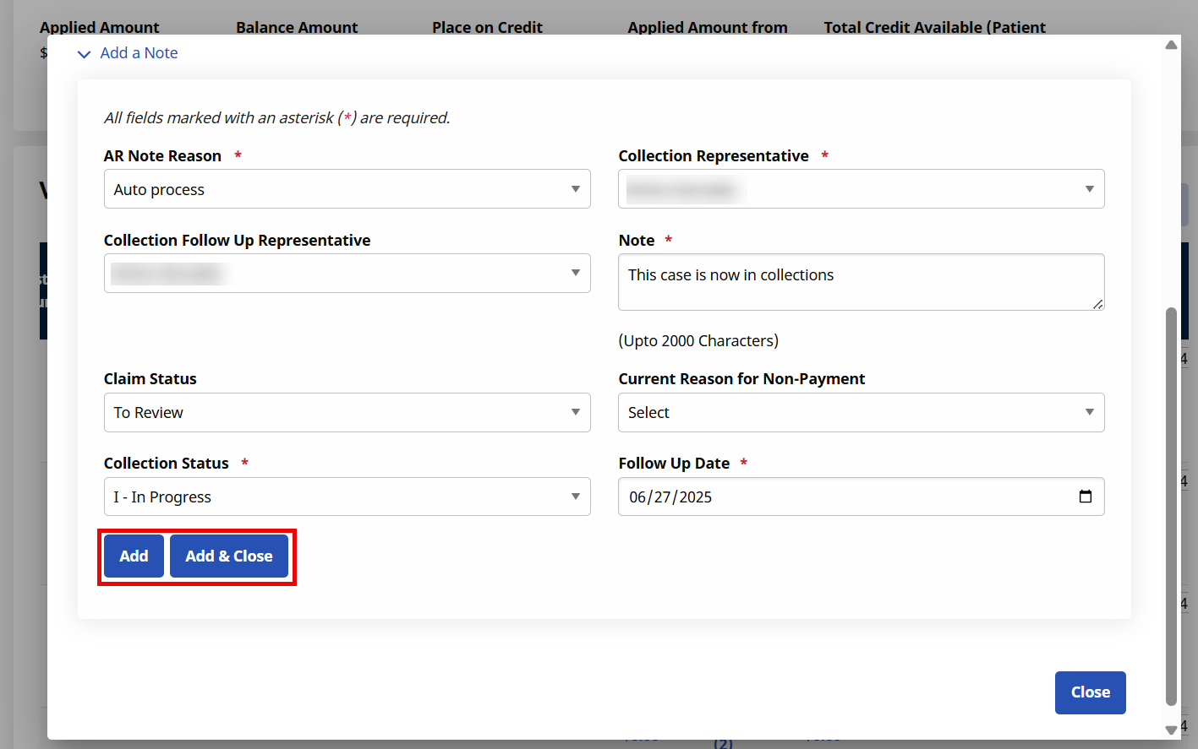Click the Add button
This screenshot has height=749, width=1198.
[134, 556]
